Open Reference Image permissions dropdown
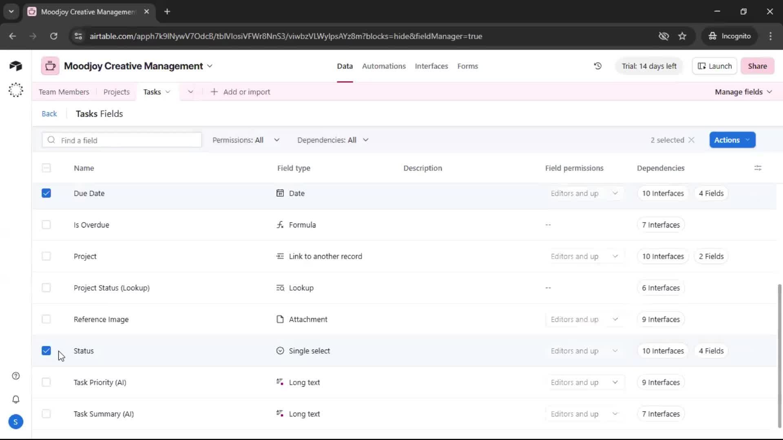783x440 pixels. (584, 319)
